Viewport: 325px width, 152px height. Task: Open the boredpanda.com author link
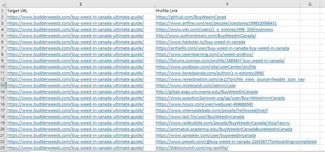pyautogui.click(x=210, y=73)
